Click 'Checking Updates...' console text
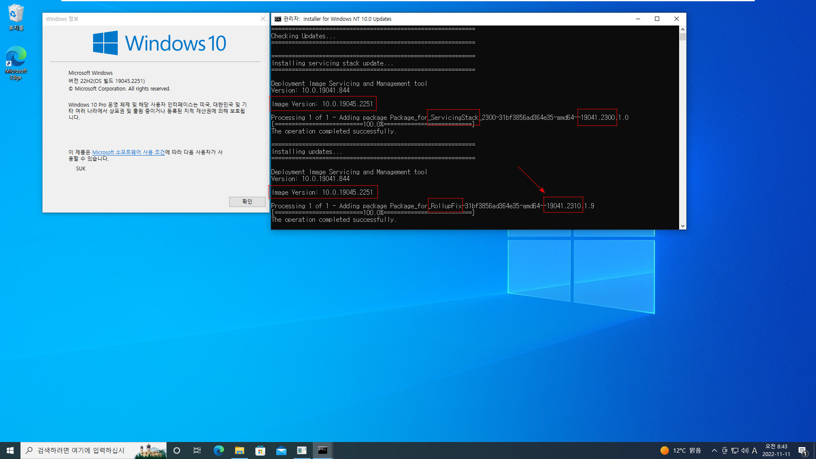 tap(303, 36)
